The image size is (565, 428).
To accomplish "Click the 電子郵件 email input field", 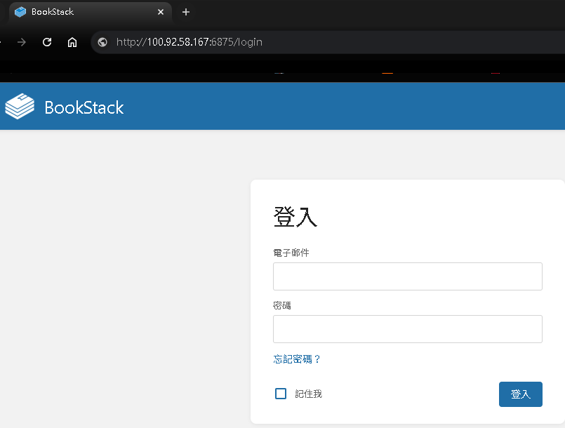I will pos(407,276).
